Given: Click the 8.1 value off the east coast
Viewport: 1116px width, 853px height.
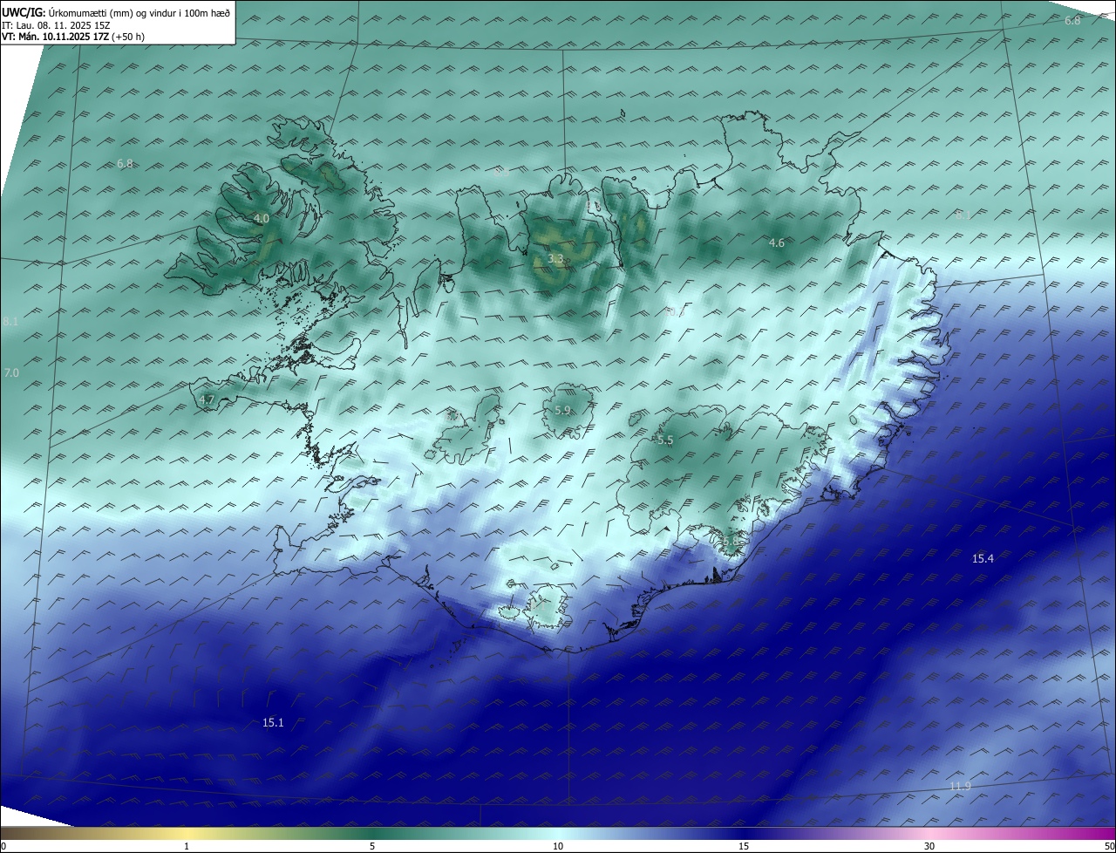Looking at the screenshot, I should 962,215.
